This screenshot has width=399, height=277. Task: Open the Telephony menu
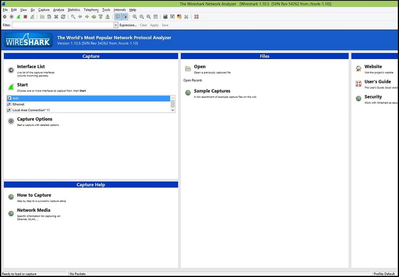coord(91,10)
